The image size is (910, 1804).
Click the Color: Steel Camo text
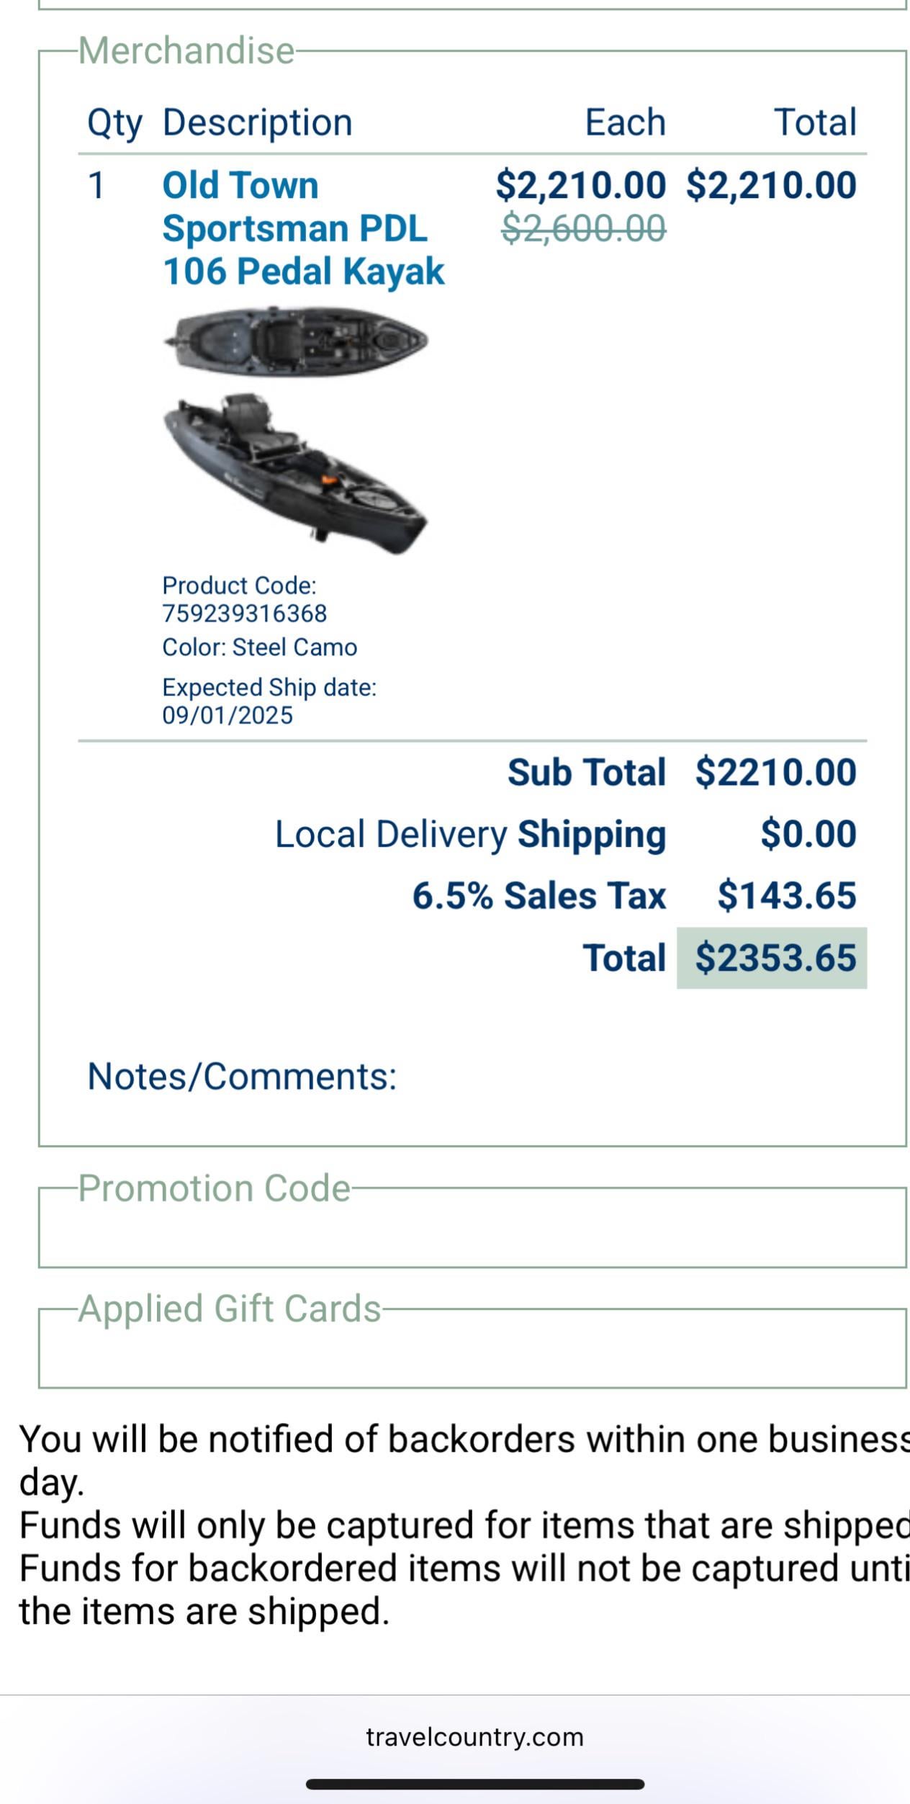(x=260, y=647)
